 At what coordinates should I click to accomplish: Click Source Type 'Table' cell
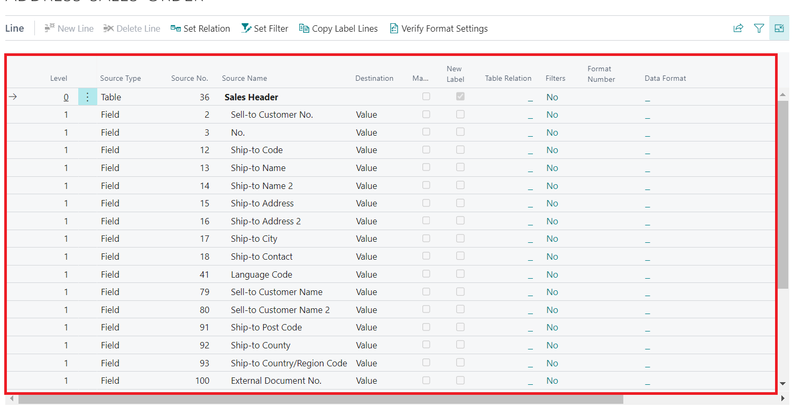pos(111,97)
